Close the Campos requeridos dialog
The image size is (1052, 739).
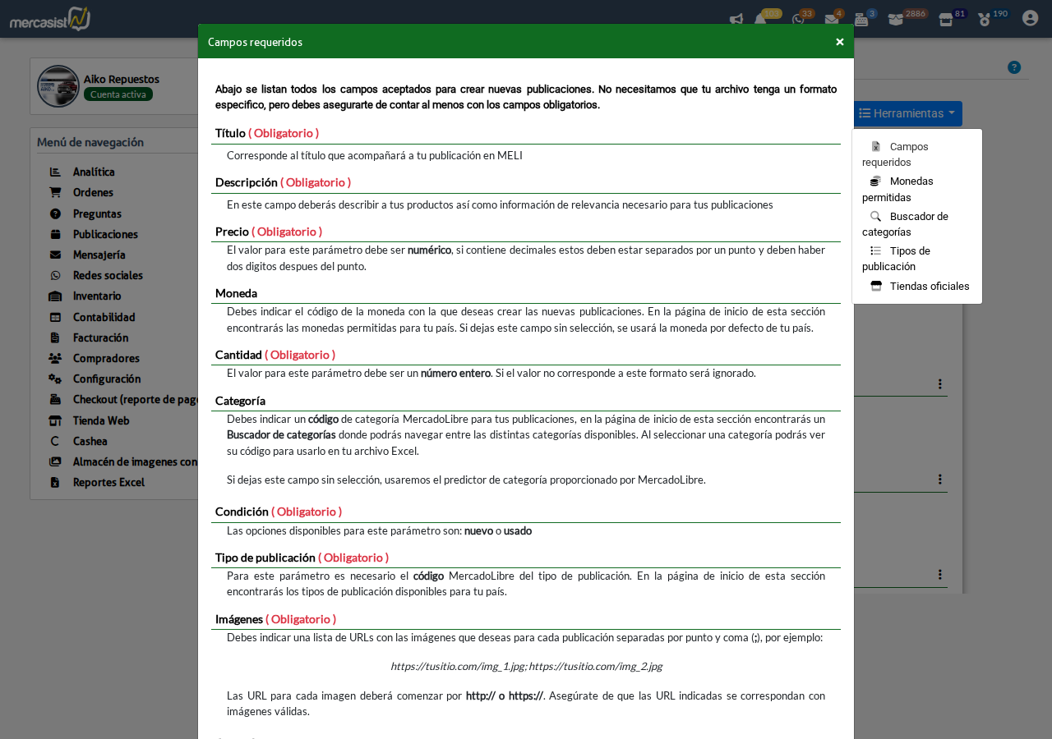click(840, 42)
